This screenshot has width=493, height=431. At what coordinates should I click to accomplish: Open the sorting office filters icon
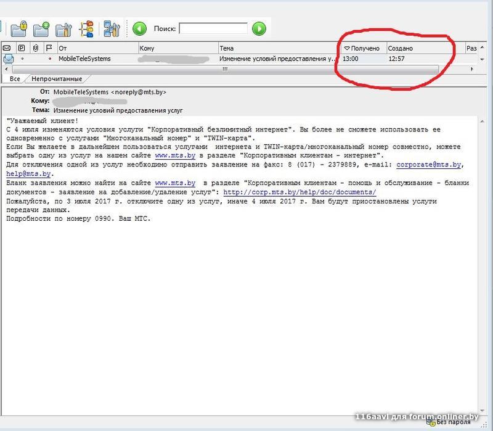click(x=112, y=29)
